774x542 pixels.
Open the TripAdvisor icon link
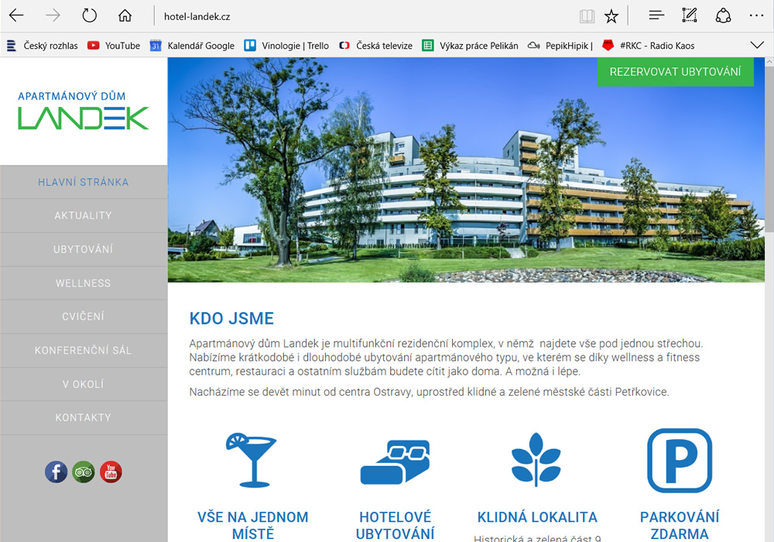click(84, 472)
